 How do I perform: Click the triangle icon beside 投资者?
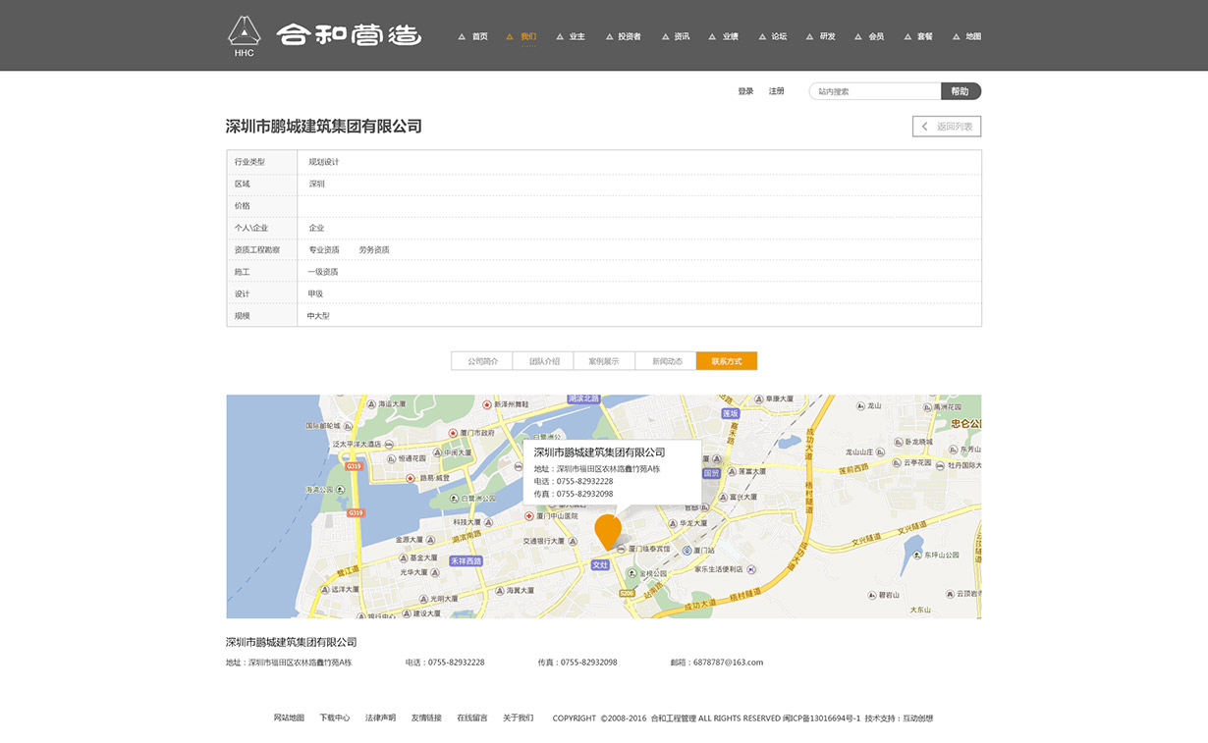pos(609,37)
